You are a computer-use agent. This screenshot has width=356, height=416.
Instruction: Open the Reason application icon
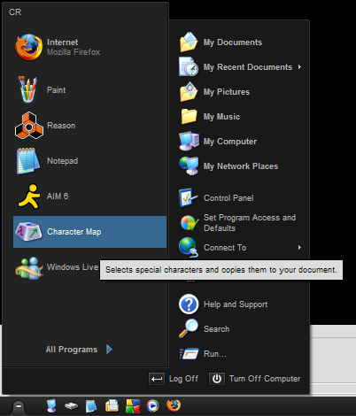tap(29, 126)
